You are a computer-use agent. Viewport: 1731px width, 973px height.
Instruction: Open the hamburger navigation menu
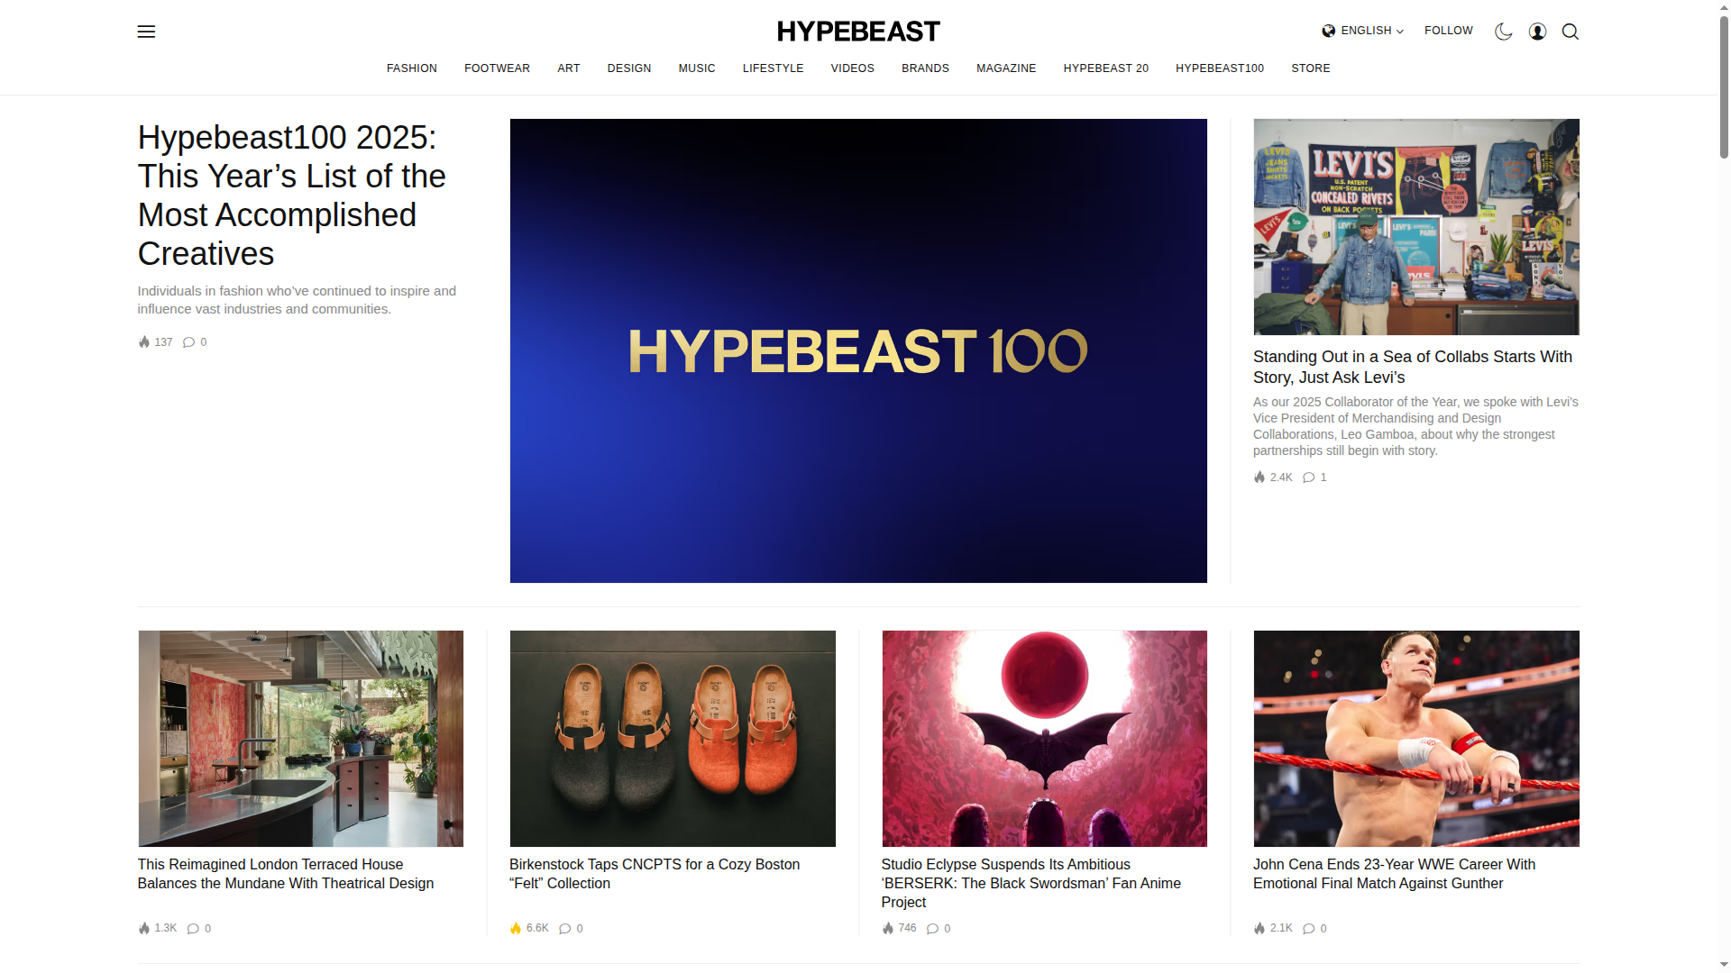pos(146,32)
